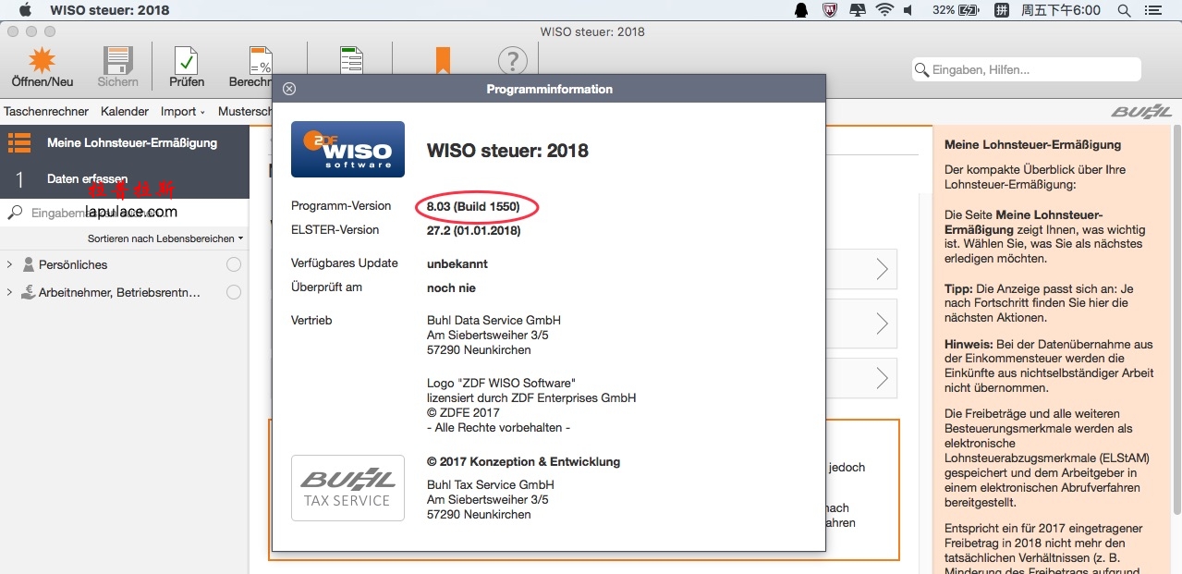This screenshot has height=574, width=1182.
Task: Close the Programminformation dialog
Action: point(289,89)
